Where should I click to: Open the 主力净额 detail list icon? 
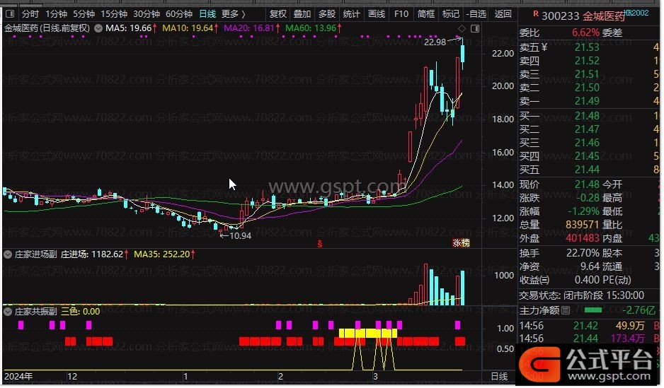[x=566, y=311]
